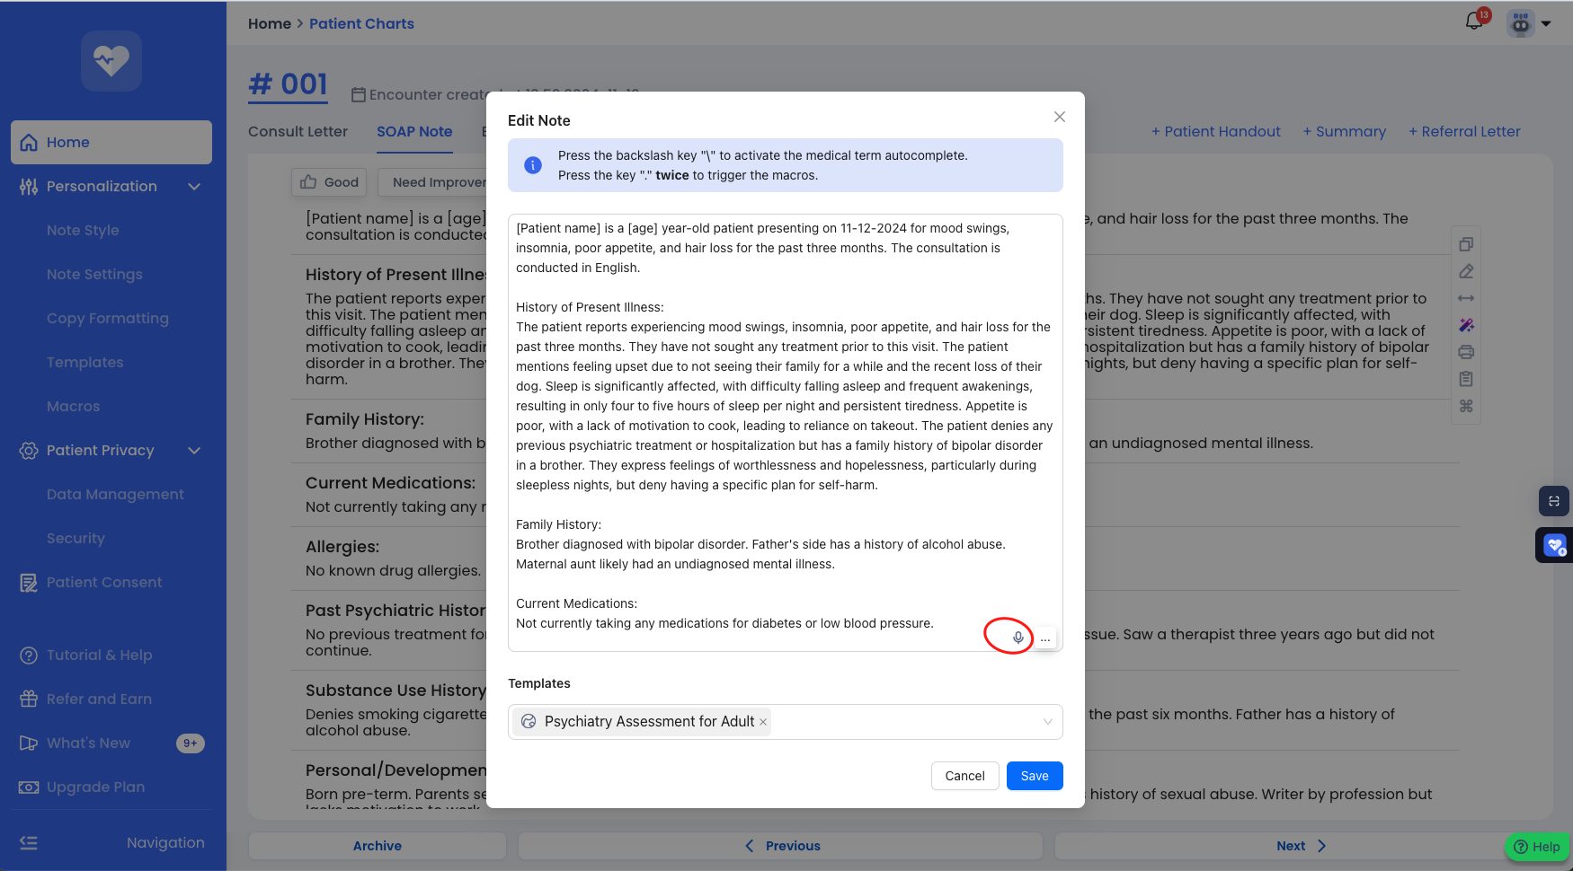Image resolution: width=1573 pixels, height=871 pixels.
Task: Open the Help button
Action: pos(1537,847)
